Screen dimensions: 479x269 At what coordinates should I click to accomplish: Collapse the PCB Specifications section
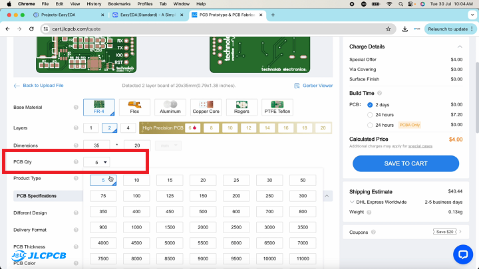(x=327, y=196)
